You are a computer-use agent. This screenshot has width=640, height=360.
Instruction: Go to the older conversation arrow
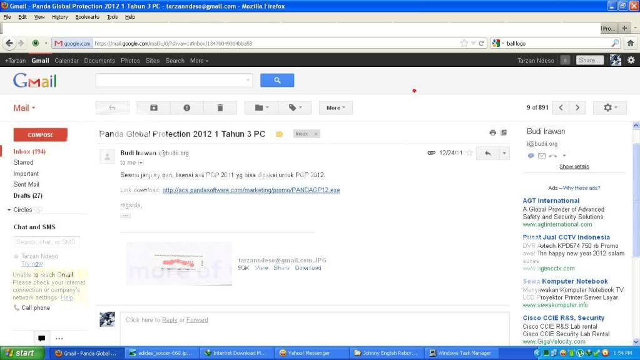(x=577, y=108)
